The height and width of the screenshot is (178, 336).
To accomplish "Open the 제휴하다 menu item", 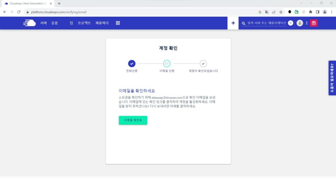I will tap(102, 23).
